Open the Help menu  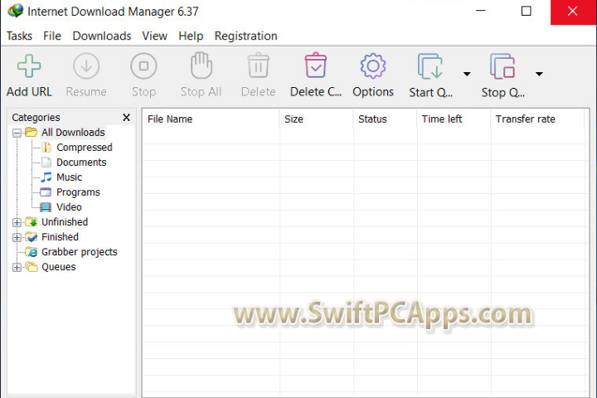point(191,36)
